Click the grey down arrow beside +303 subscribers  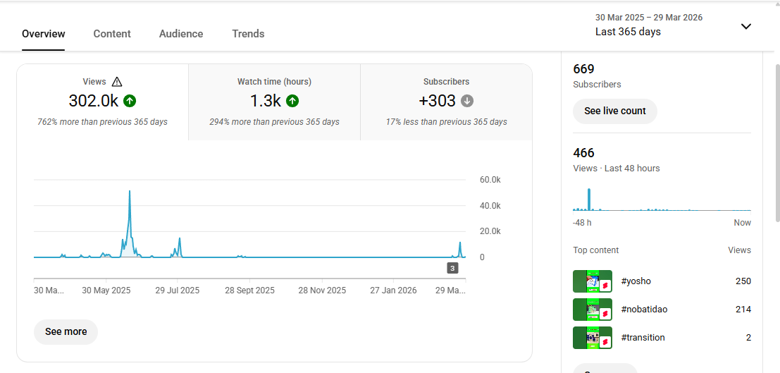click(x=467, y=101)
